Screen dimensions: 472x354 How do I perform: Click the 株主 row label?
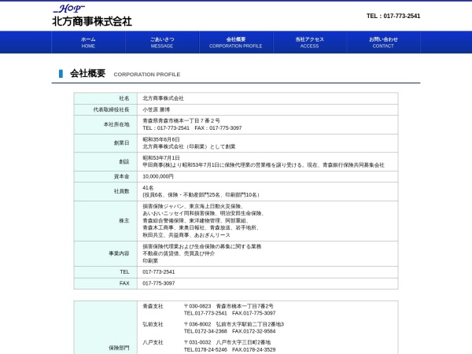tap(124, 220)
